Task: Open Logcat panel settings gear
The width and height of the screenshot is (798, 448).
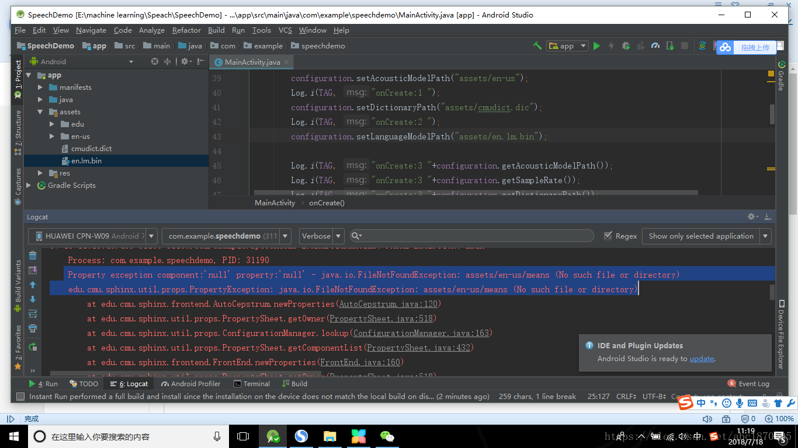Action: [x=753, y=216]
